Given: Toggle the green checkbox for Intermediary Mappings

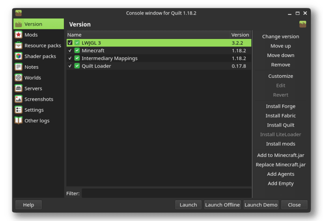Looking at the screenshot, I should tap(77, 58).
